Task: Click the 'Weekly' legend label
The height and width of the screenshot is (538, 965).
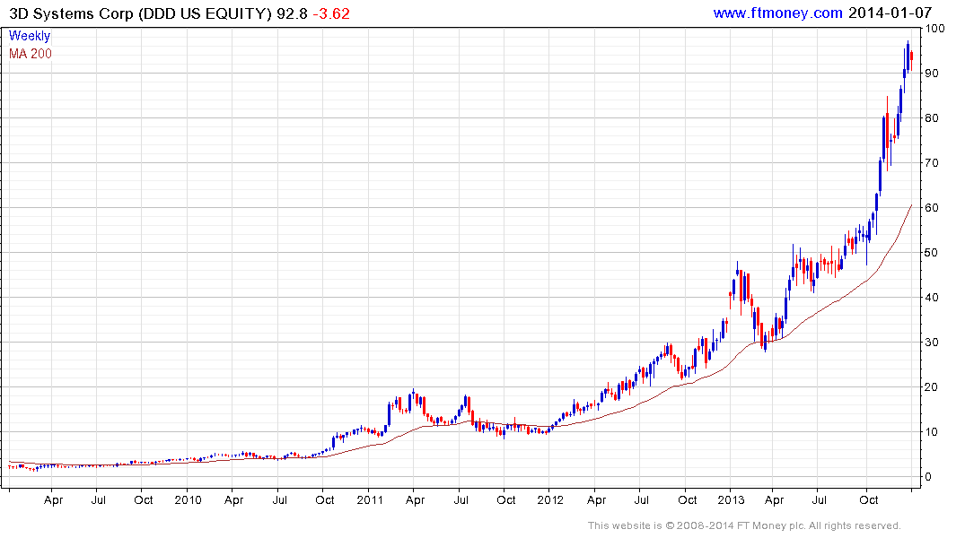Action: [30, 36]
